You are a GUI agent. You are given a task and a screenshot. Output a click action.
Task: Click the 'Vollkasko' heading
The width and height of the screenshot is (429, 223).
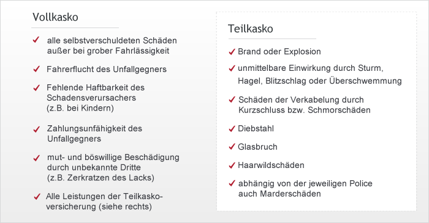(x=55, y=17)
